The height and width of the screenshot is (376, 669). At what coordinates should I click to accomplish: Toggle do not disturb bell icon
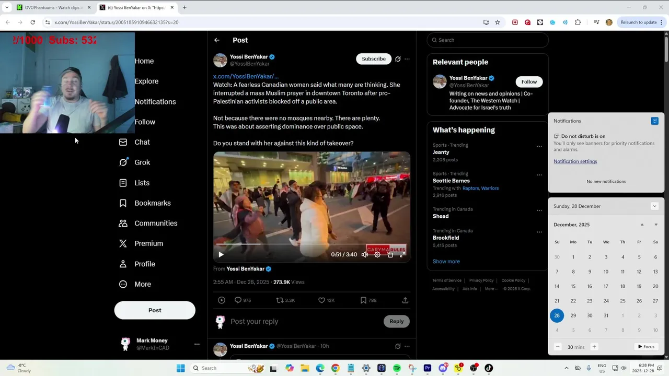pos(654,121)
